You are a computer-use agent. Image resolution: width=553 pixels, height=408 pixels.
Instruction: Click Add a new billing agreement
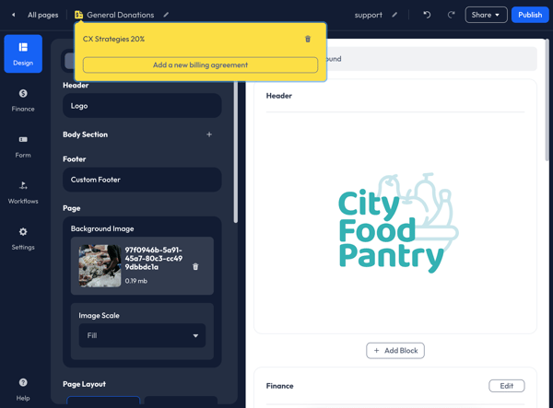(x=200, y=64)
